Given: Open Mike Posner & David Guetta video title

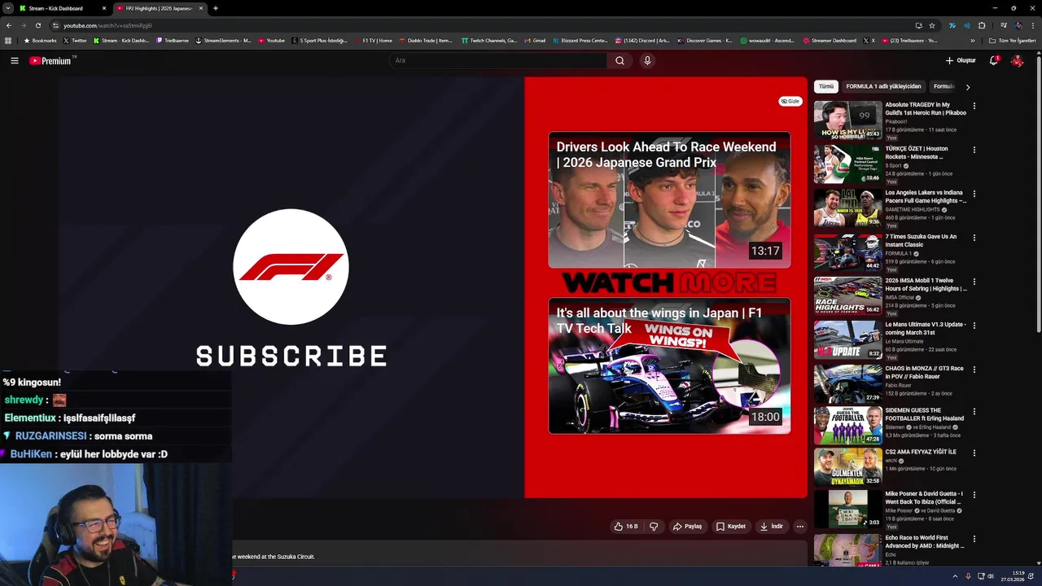Looking at the screenshot, I should tap(924, 498).
